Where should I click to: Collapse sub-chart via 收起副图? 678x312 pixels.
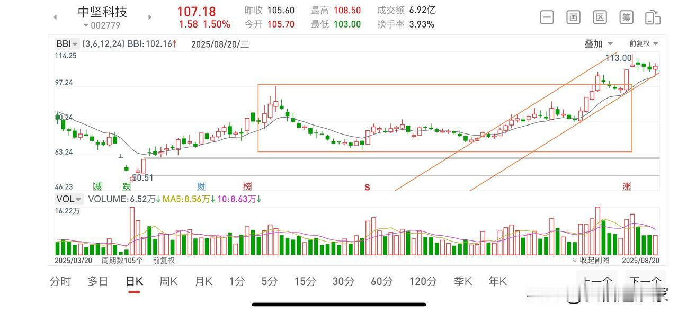pos(591,260)
